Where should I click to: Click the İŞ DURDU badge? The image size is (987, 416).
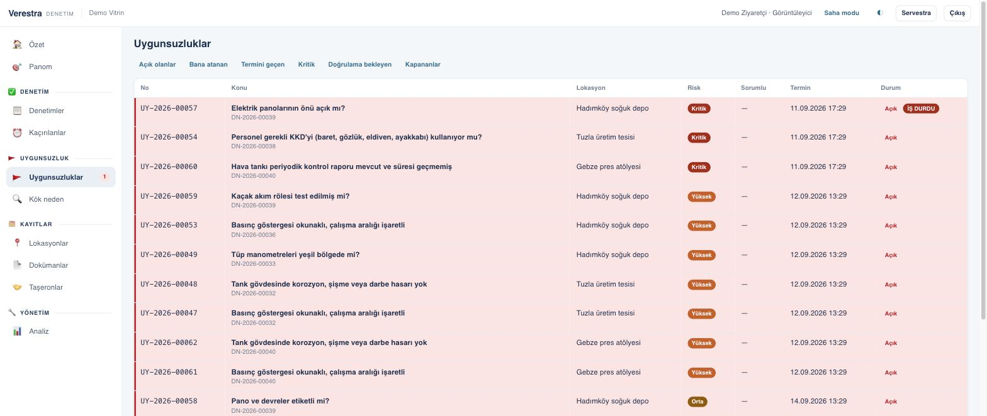coord(921,109)
